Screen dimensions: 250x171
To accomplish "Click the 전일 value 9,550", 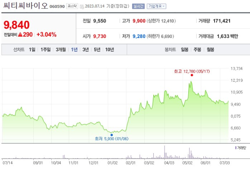I will click(100, 21).
